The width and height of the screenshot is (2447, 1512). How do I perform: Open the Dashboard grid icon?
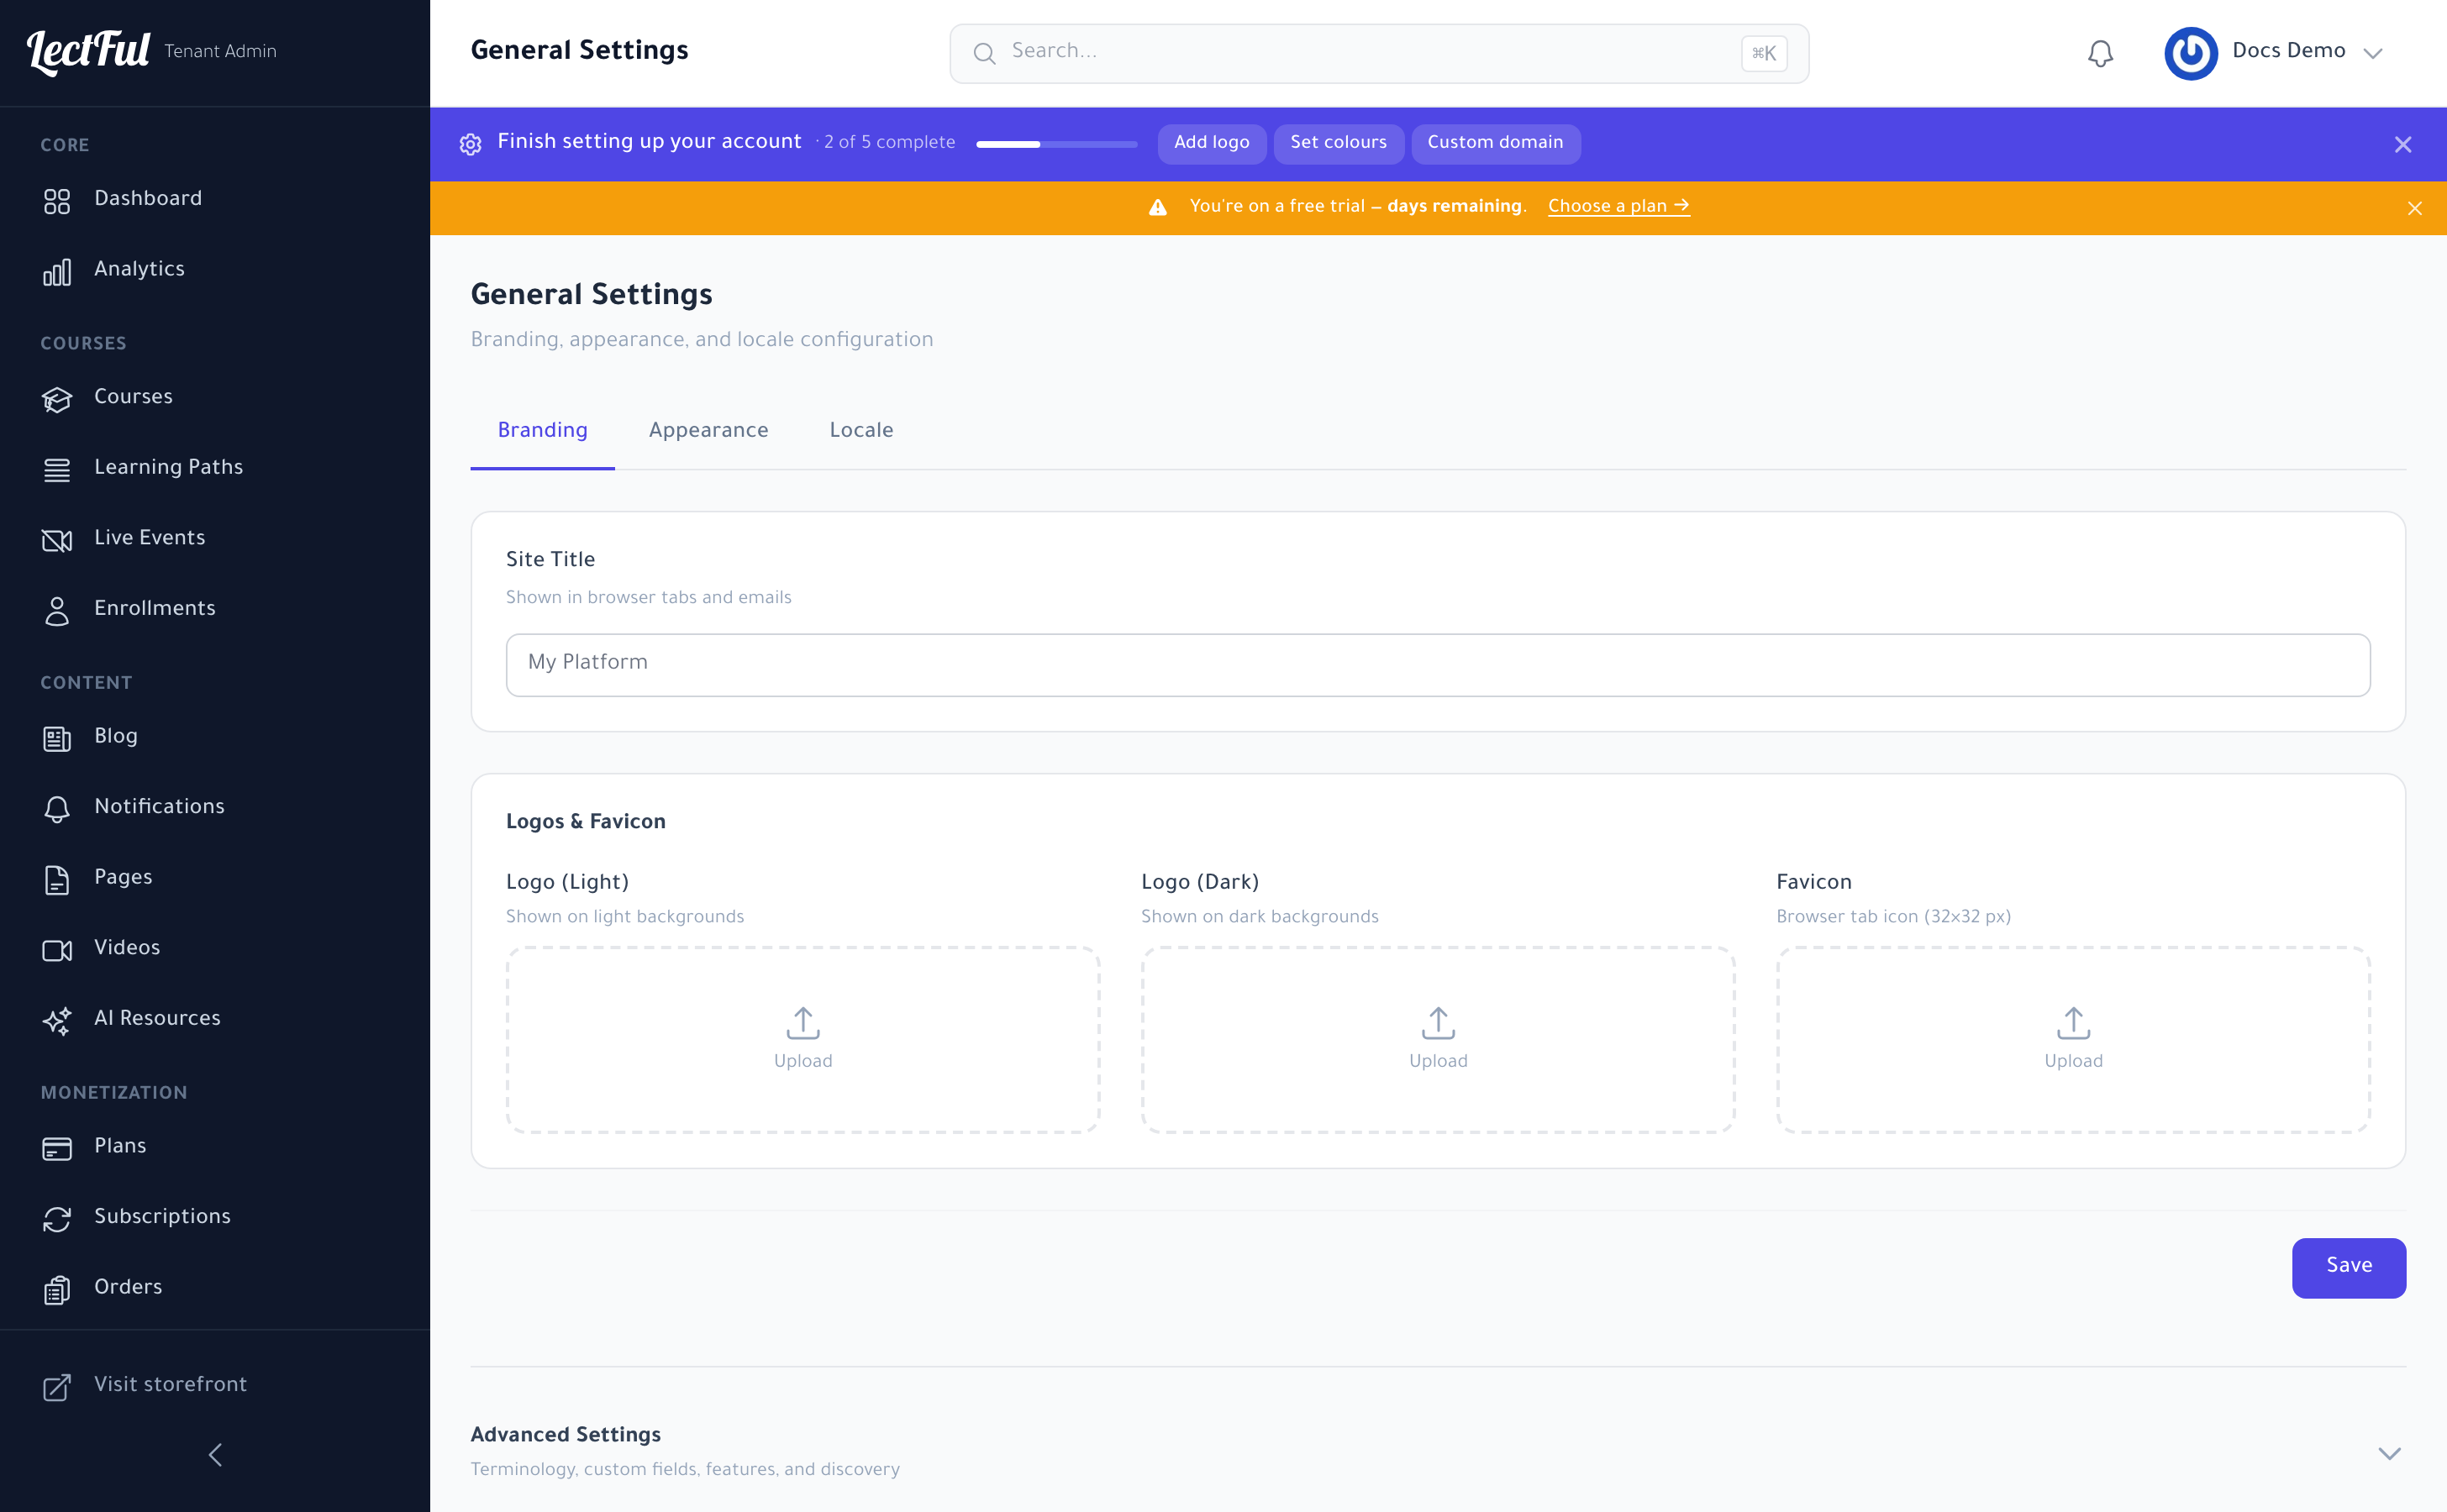pyautogui.click(x=57, y=200)
